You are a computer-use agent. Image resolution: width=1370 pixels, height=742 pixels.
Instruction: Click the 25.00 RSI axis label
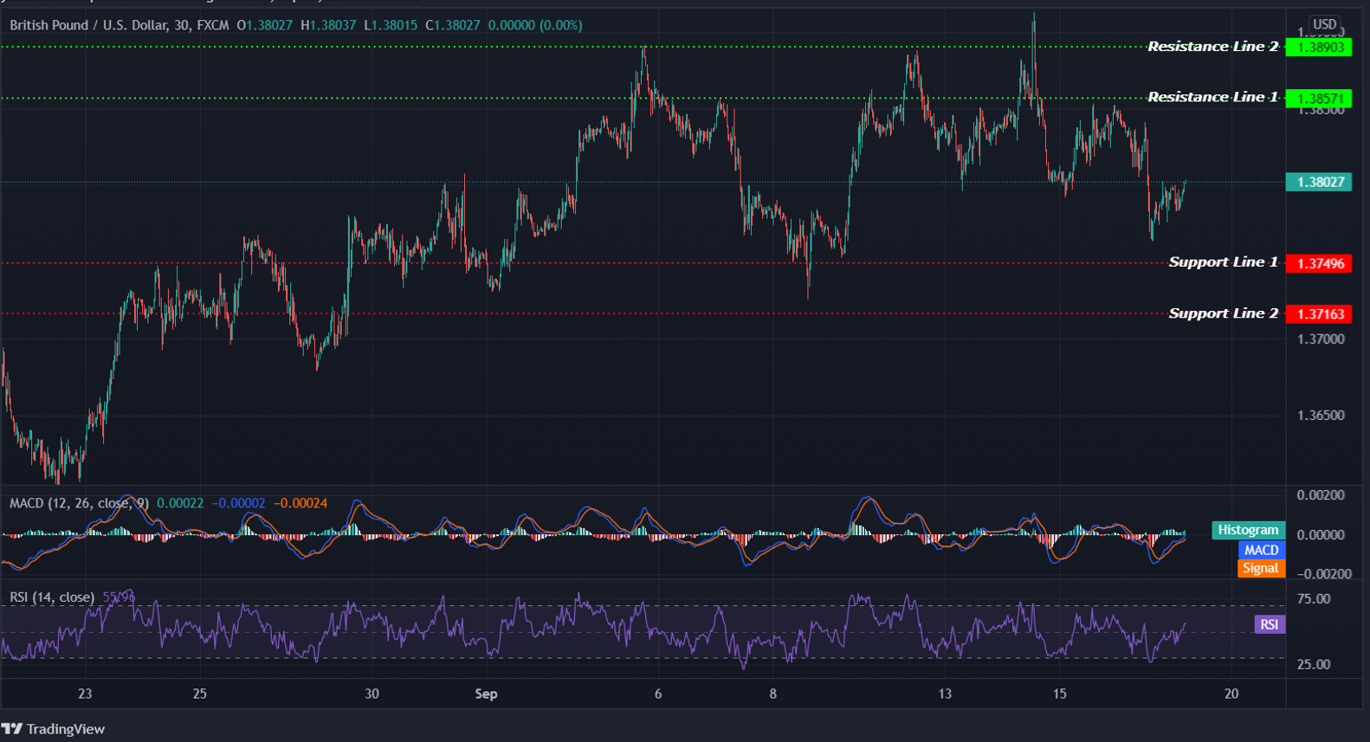(x=1314, y=664)
